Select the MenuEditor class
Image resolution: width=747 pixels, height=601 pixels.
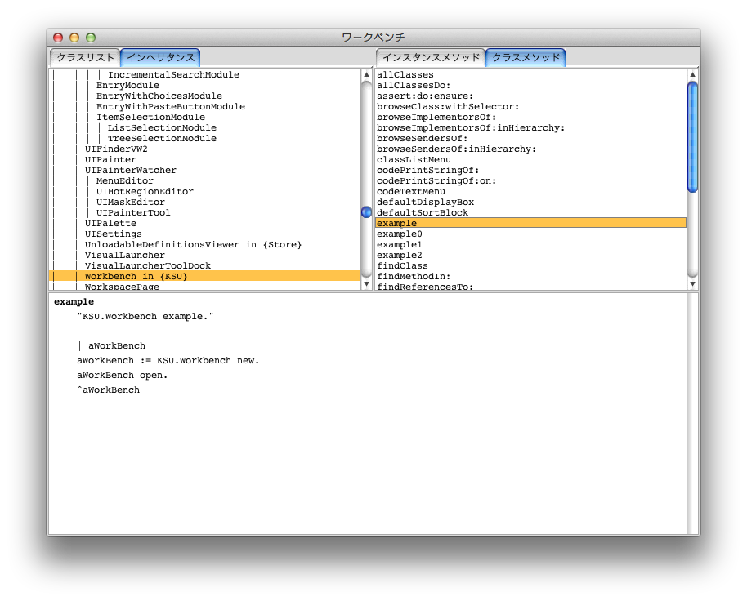pyautogui.click(x=125, y=180)
